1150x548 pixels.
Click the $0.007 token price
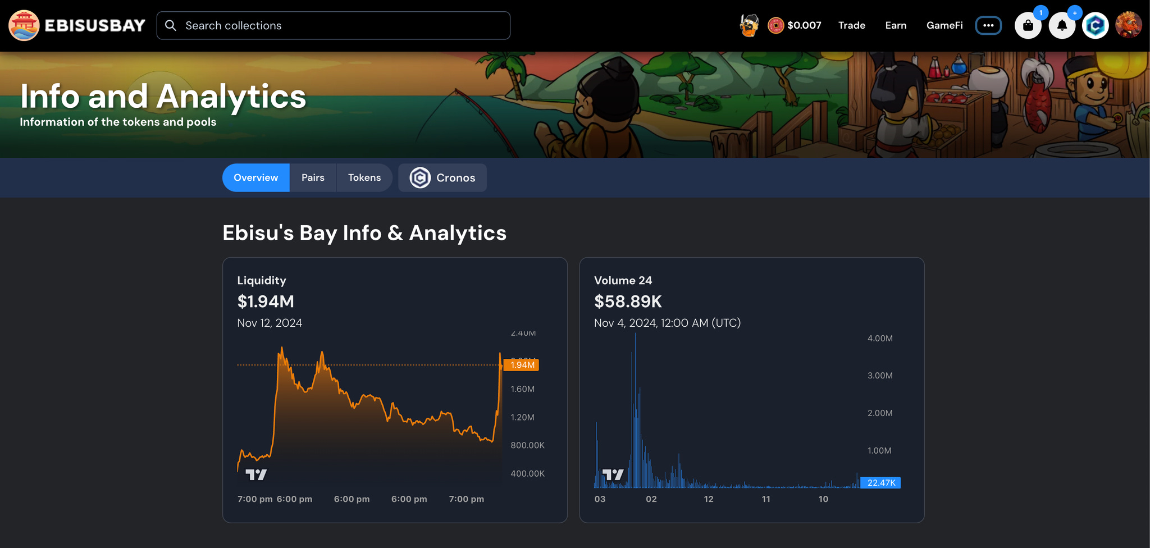[804, 25]
